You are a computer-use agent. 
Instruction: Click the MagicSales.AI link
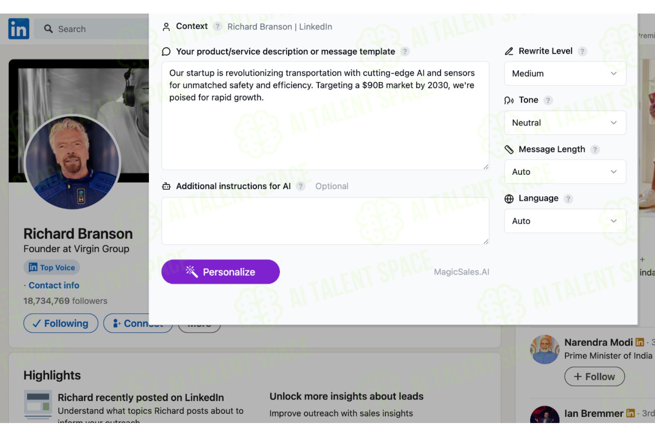462,272
